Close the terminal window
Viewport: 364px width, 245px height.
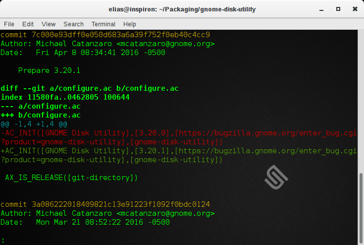[x=354, y=9]
